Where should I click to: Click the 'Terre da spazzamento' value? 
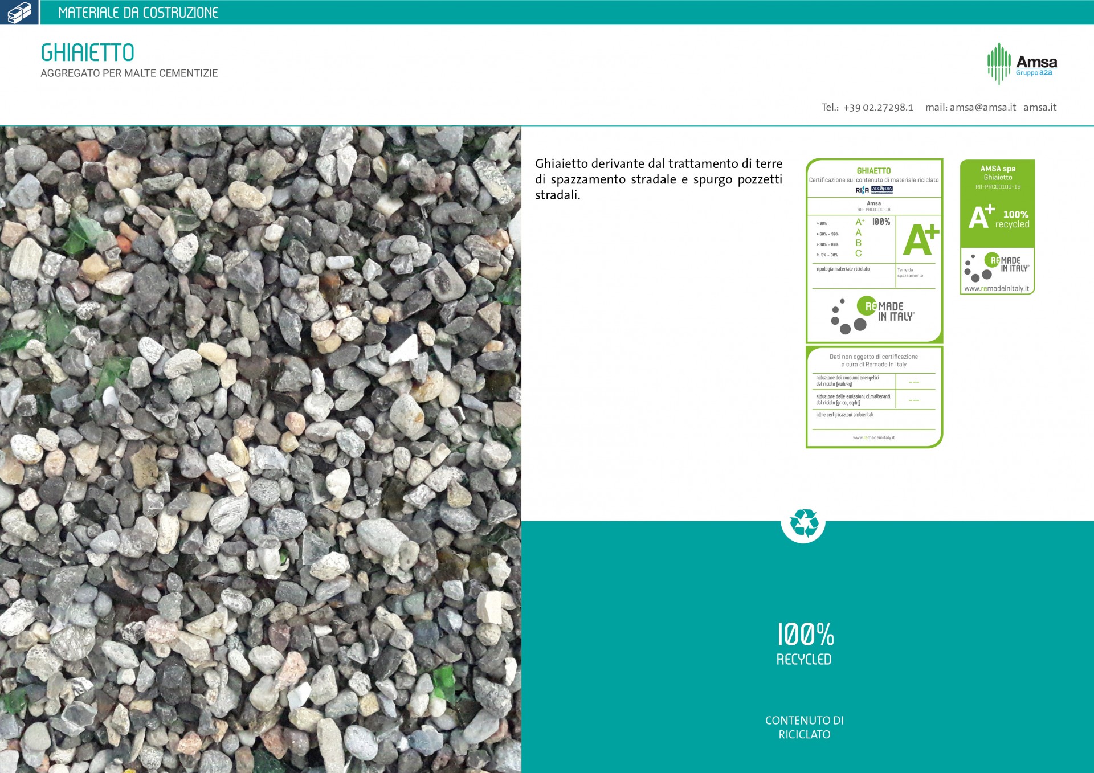pos(910,273)
